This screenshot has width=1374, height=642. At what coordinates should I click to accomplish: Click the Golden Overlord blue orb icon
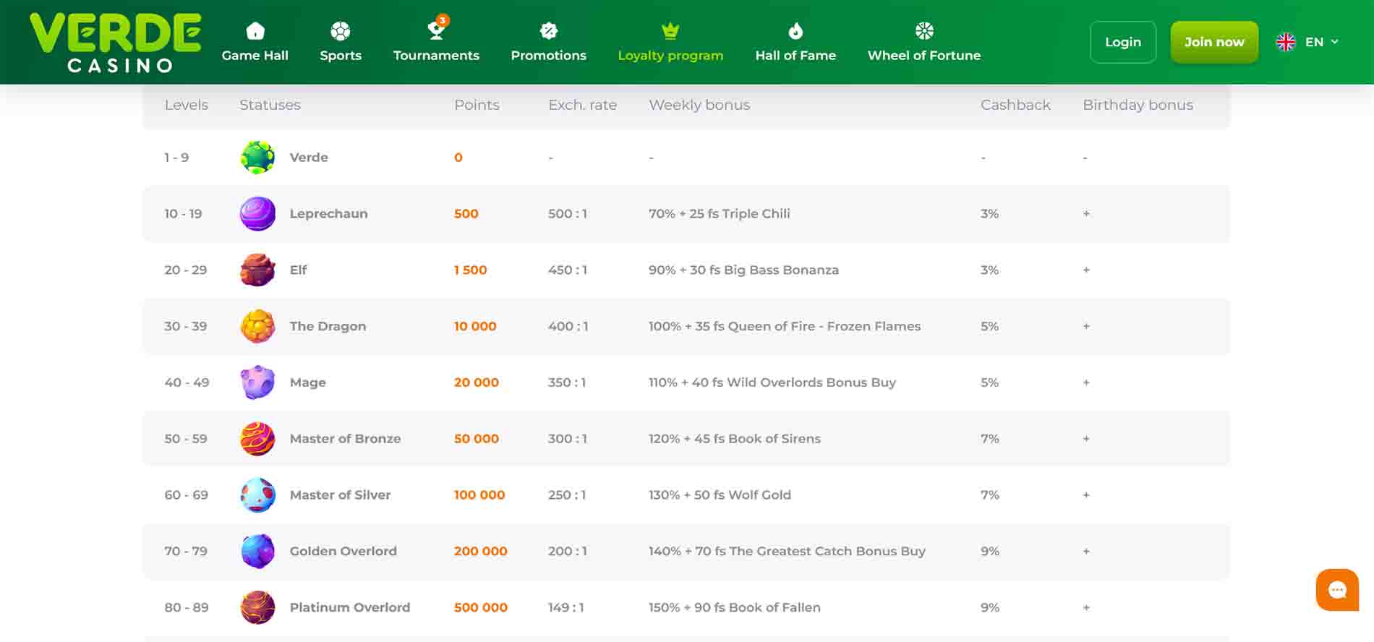coord(257,552)
